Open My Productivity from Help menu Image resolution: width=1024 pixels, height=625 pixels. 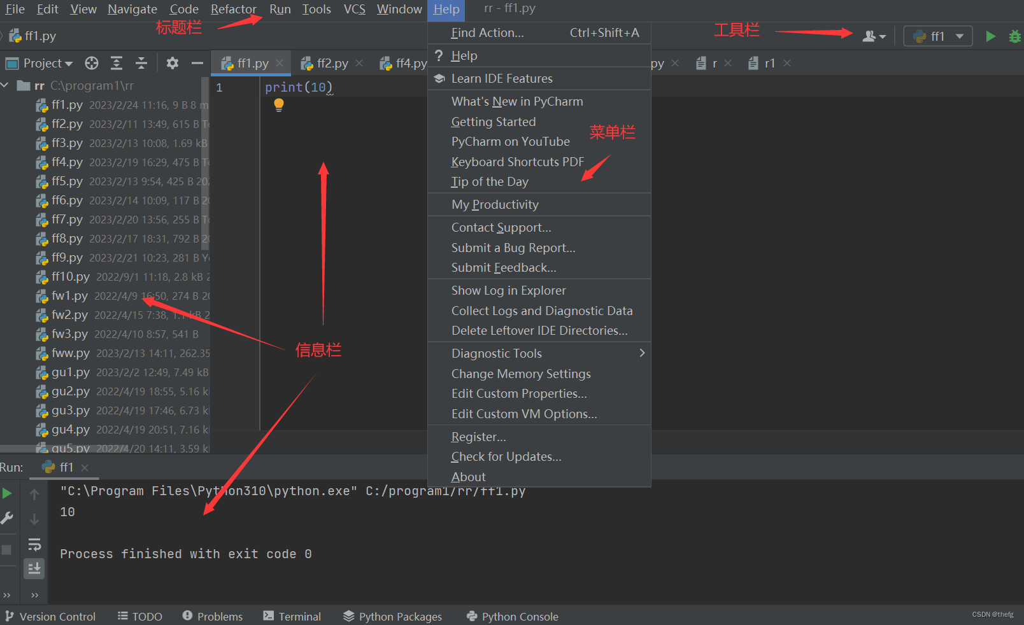539,204
